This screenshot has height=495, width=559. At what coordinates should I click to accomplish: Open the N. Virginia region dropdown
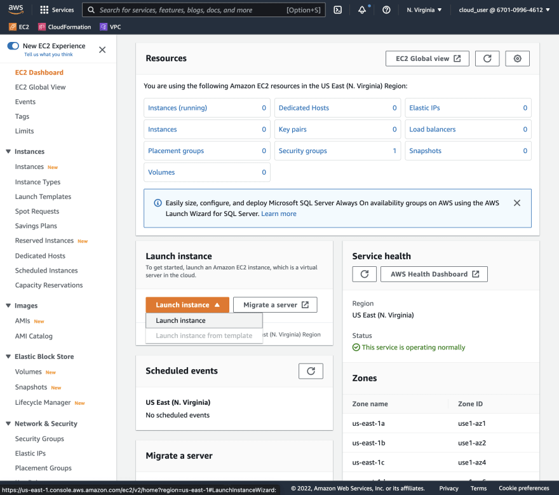coord(424,10)
